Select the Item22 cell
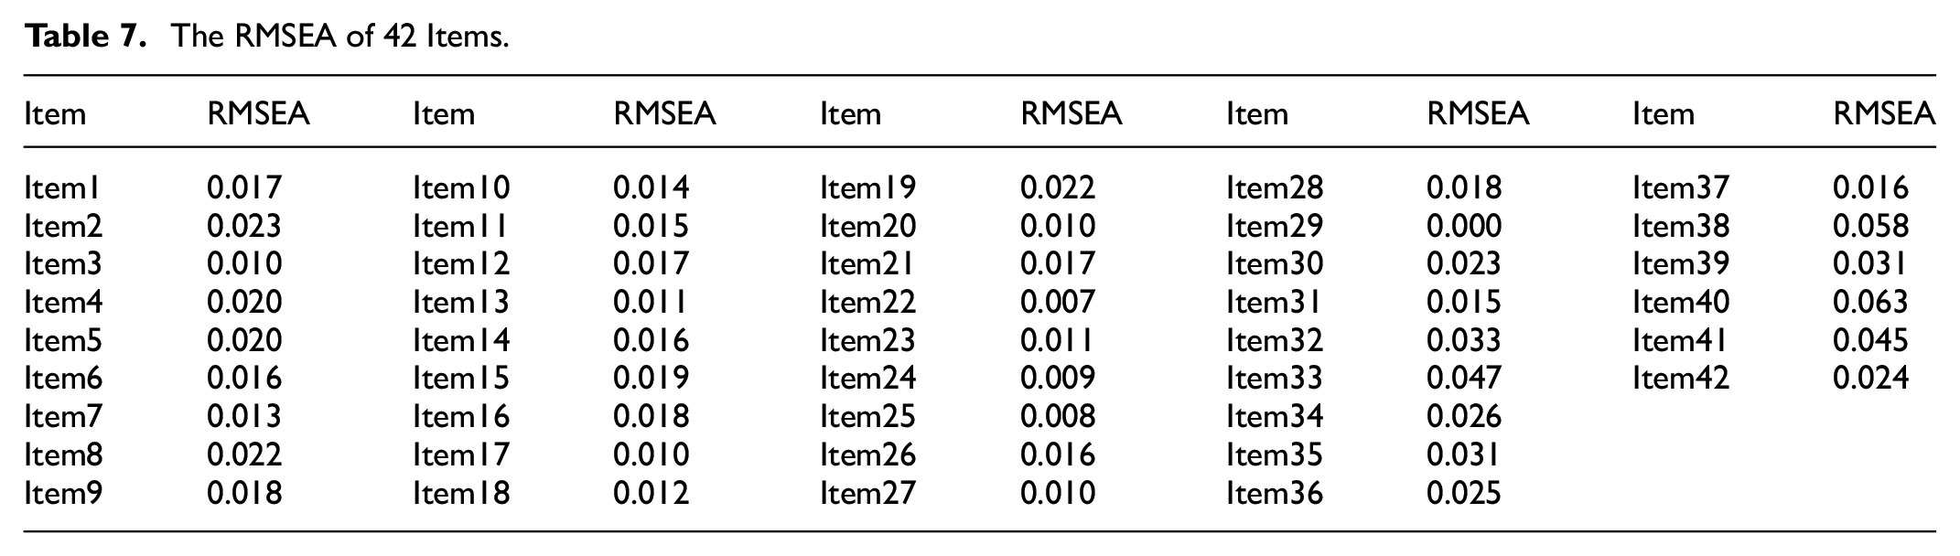The image size is (1960, 556). tap(867, 302)
